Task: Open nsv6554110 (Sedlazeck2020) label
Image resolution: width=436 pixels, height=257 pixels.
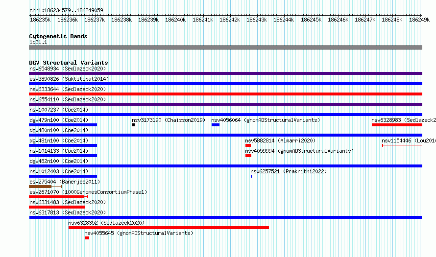Action: coord(68,99)
